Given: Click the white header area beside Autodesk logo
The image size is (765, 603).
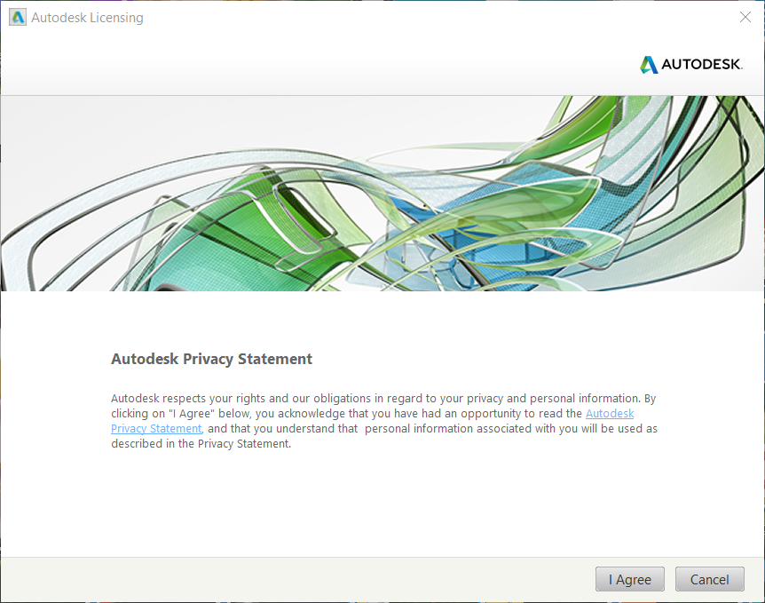Looking at the screenshot, I should click(x=317, y=65).
